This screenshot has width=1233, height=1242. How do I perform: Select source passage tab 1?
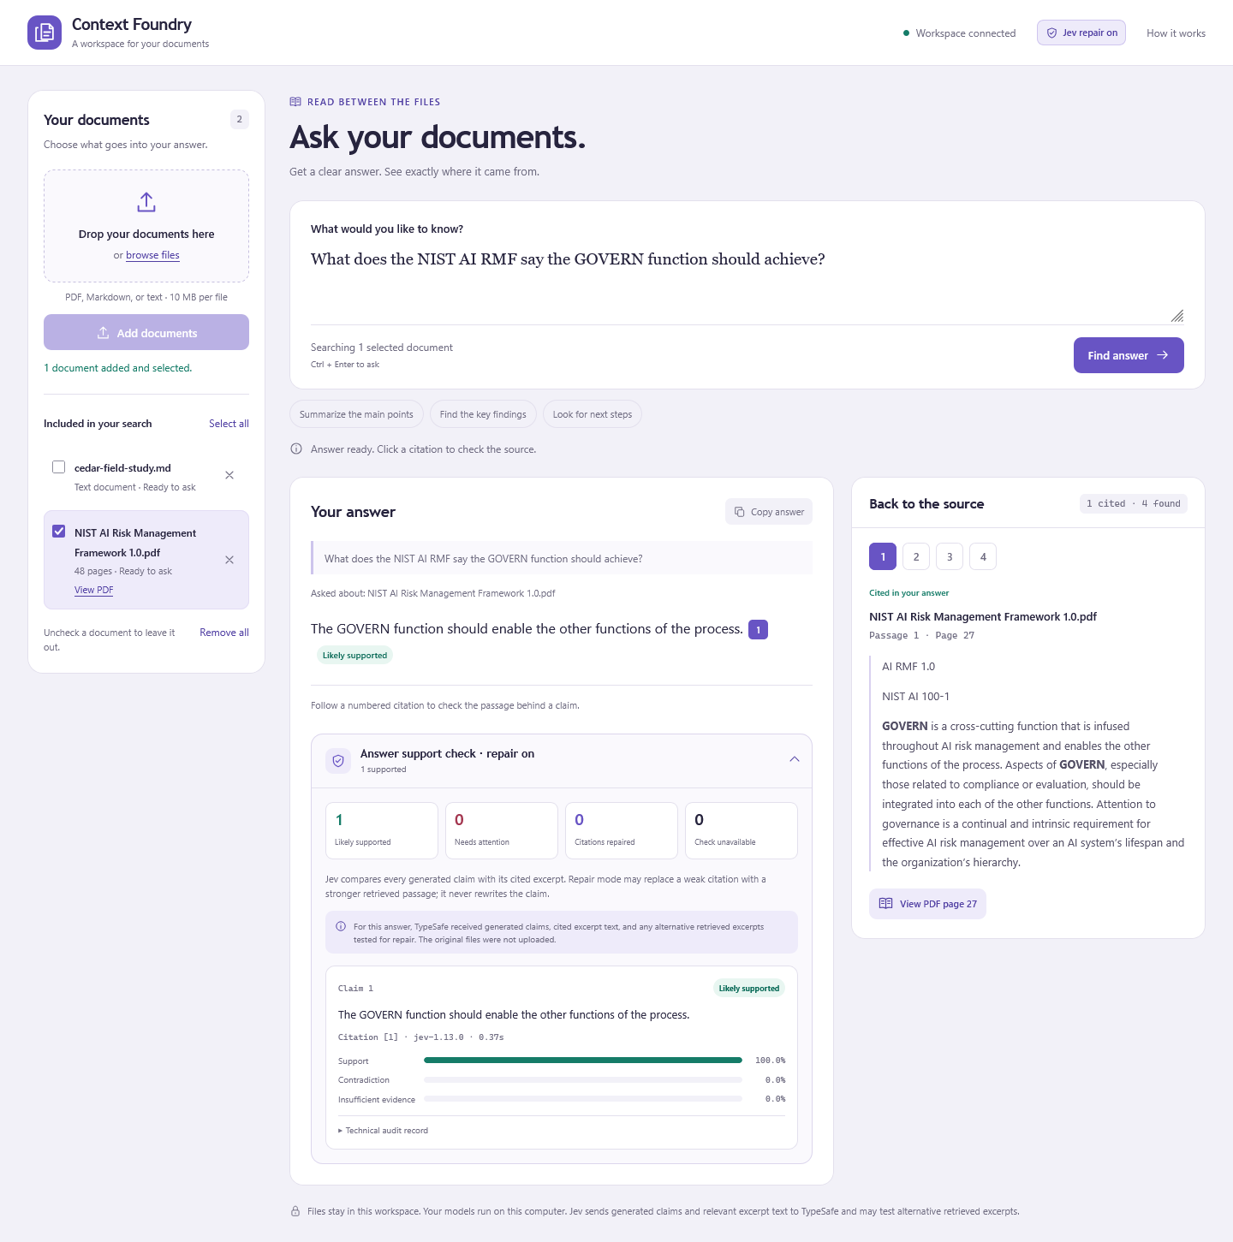click(x=883, y=556)
